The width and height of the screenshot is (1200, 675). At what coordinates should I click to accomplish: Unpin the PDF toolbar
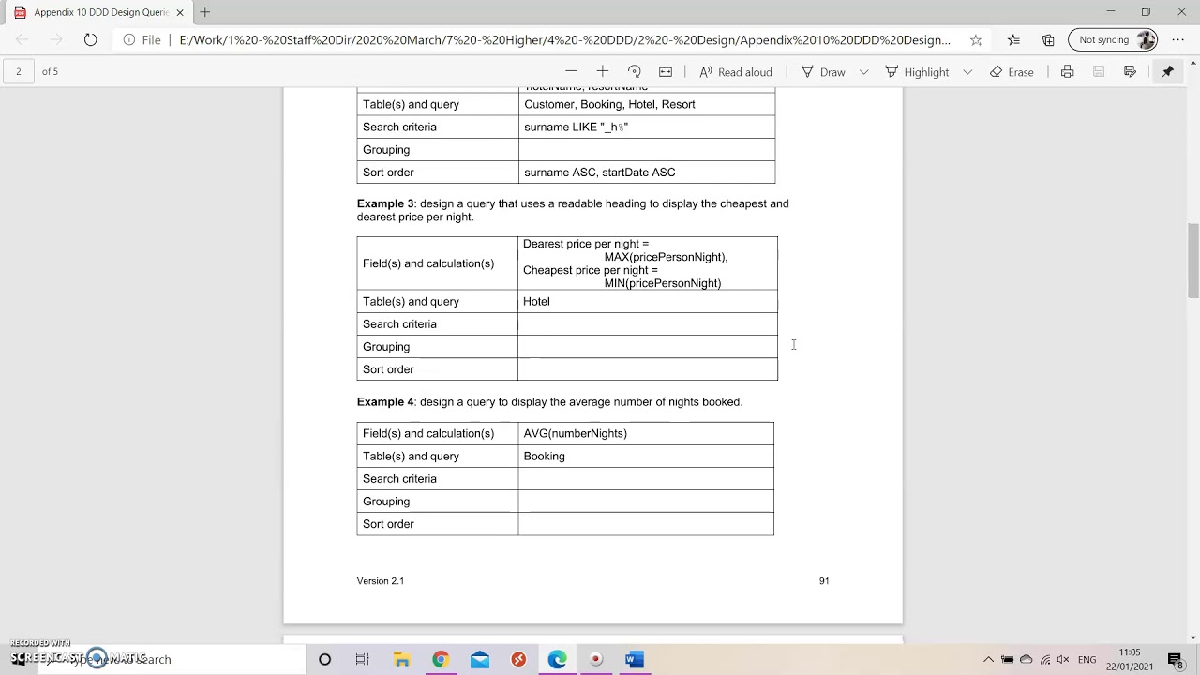pos(1168,72)
